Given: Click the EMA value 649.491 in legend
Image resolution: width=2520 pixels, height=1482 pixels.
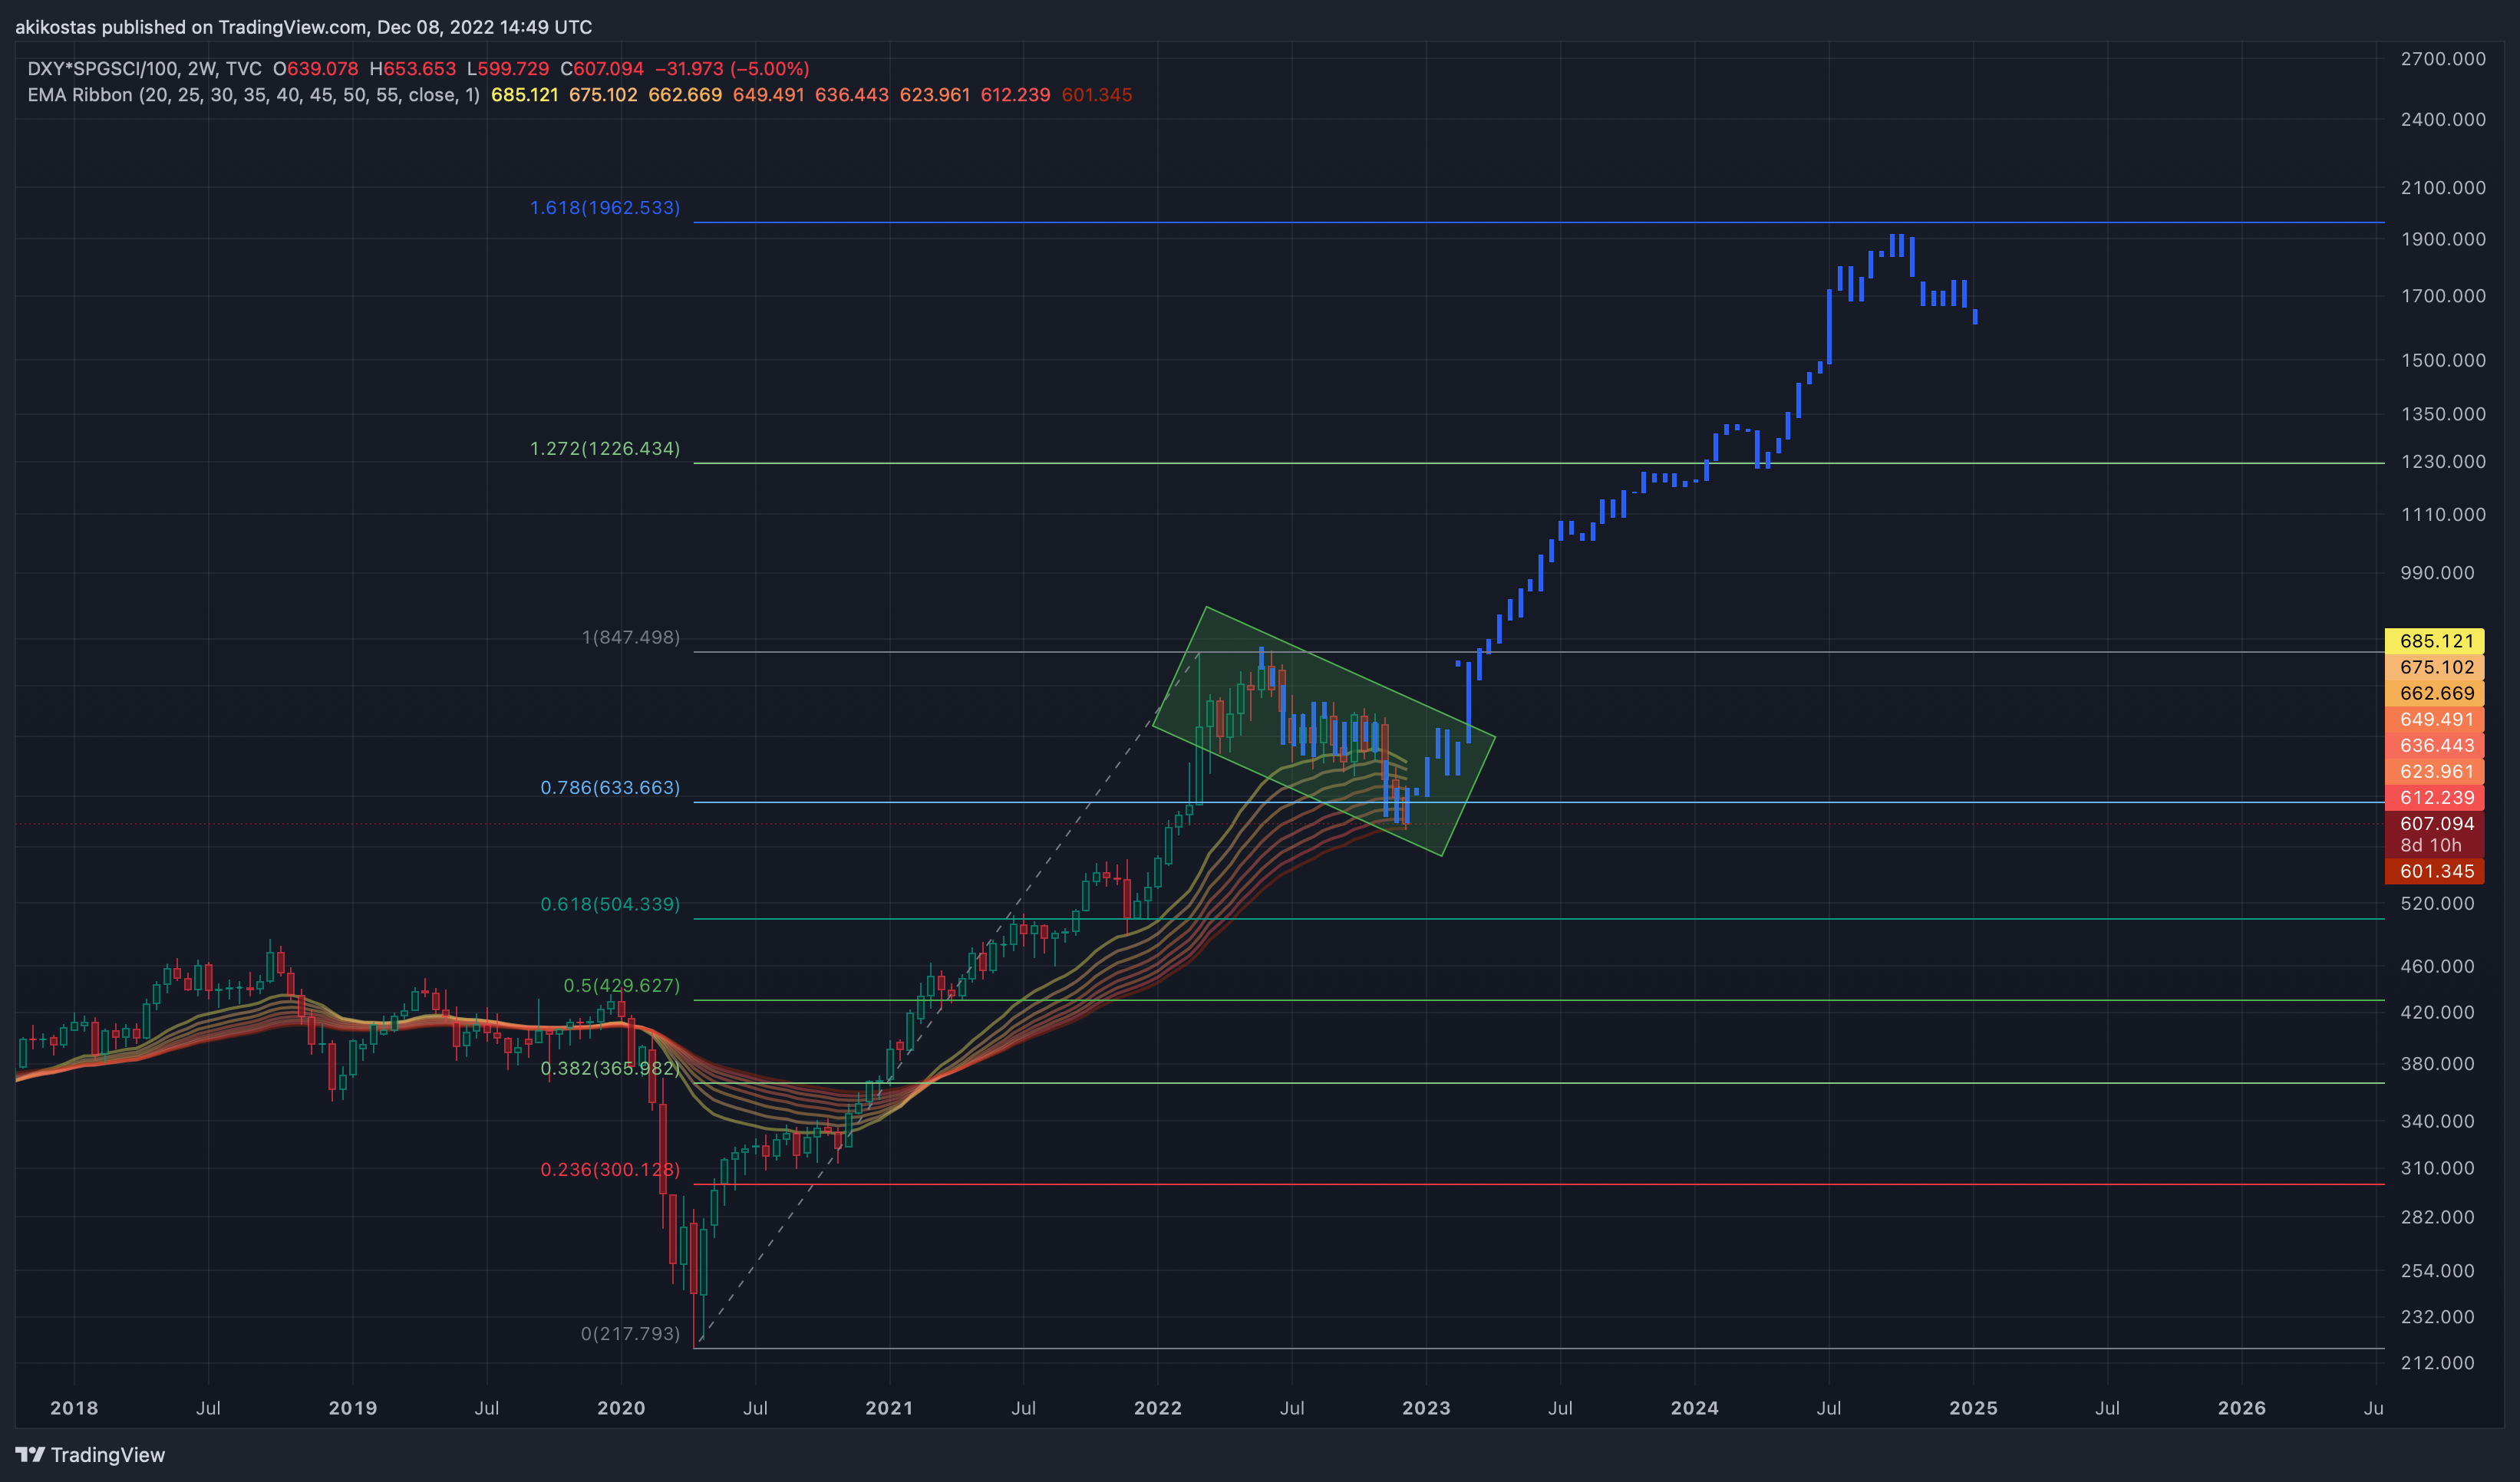Looking at the screenshot, I should coord(768,95).
